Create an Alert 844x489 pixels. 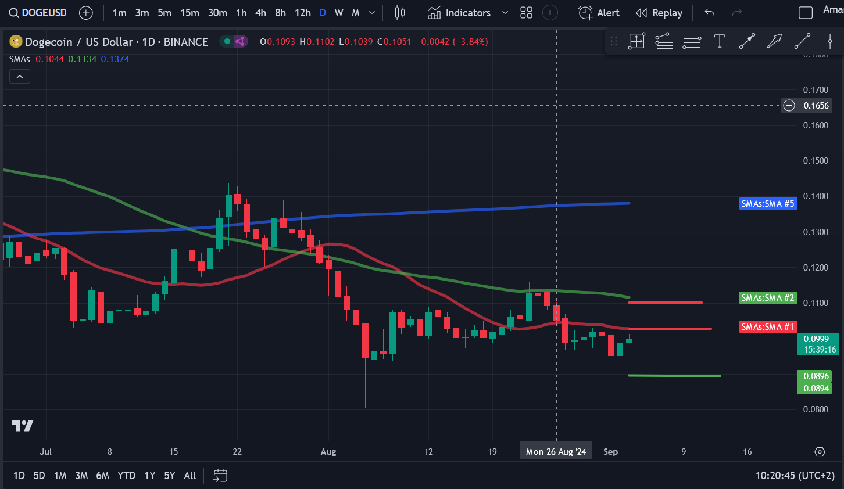click(x=599, y=13)
